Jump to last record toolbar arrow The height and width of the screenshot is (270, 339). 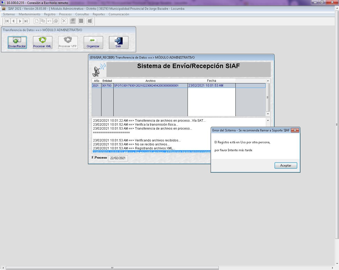(26, 21)
